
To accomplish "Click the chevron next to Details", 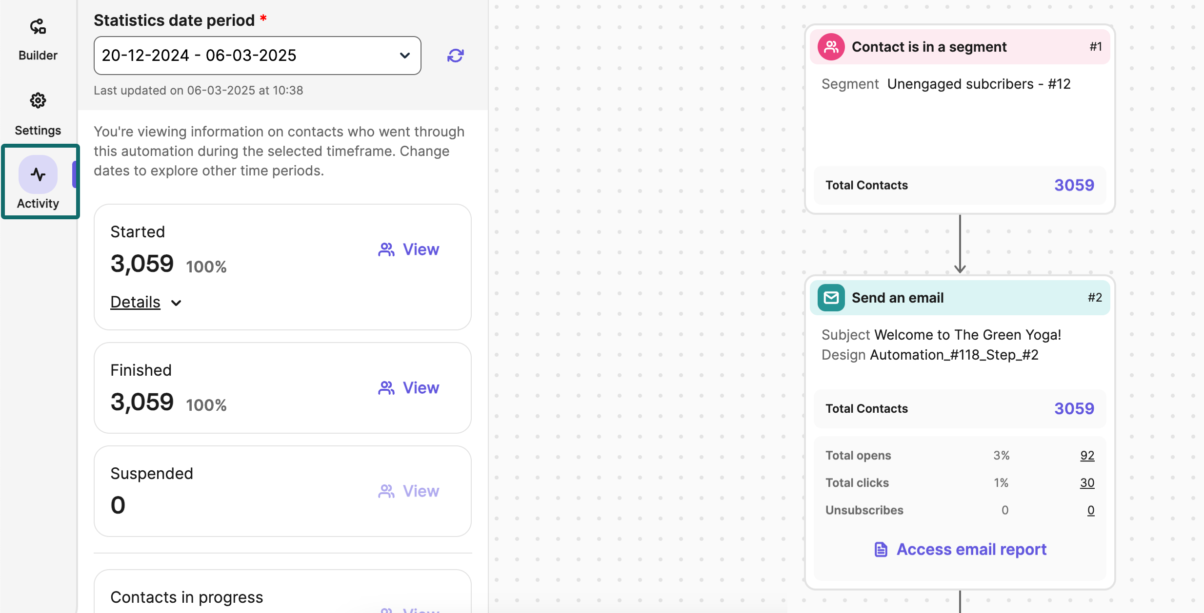I will 176,303.
